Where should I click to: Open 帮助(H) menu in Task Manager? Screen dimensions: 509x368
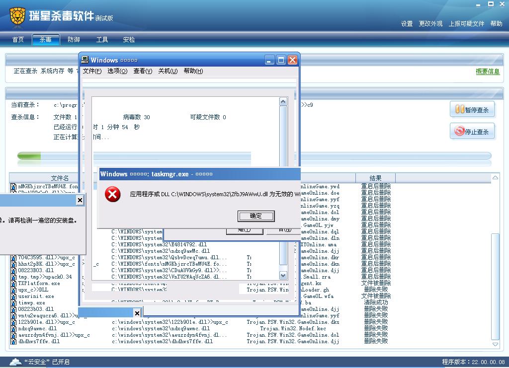[x=193, y=71]
